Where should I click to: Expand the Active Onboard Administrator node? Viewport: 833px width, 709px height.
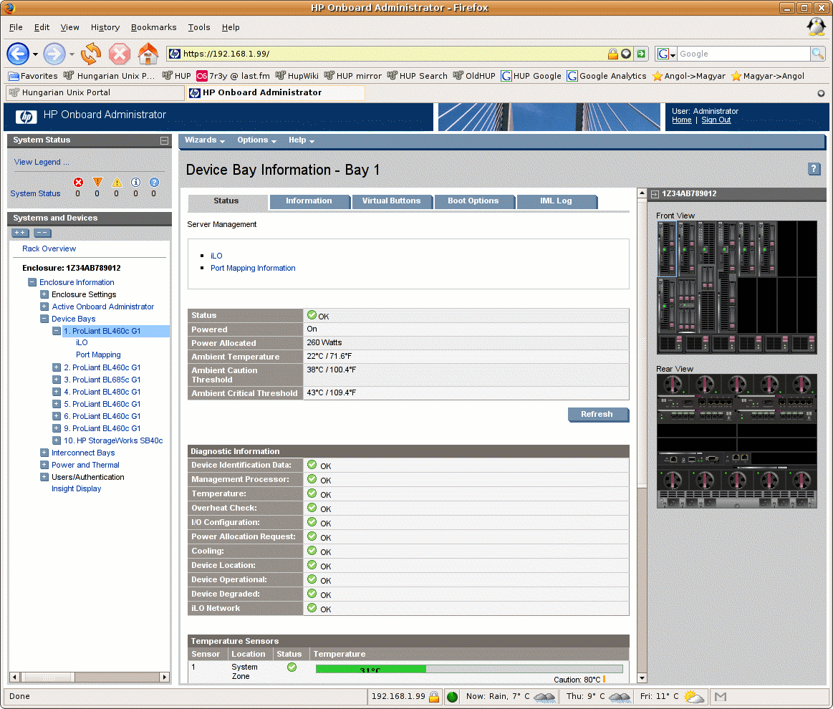(x=44, y=307)
